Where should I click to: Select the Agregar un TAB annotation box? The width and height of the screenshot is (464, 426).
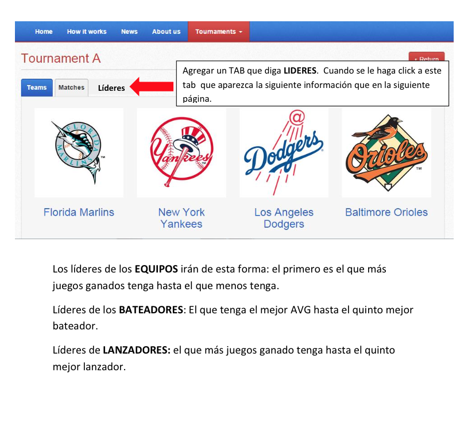tap(312, 85)
